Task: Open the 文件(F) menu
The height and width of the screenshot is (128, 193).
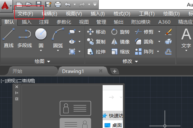Action: (x=25, y=13)
